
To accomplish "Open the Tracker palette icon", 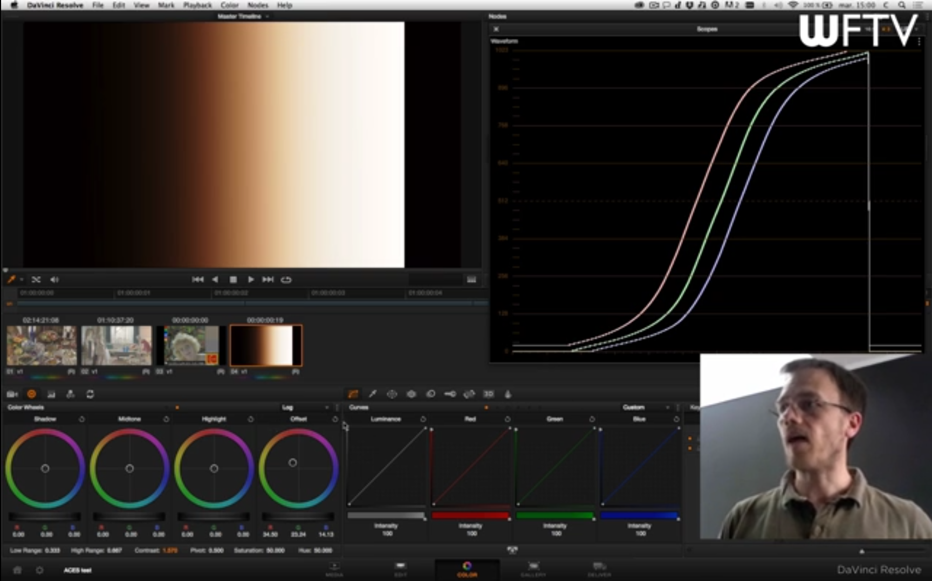I will tap(412, 394).
